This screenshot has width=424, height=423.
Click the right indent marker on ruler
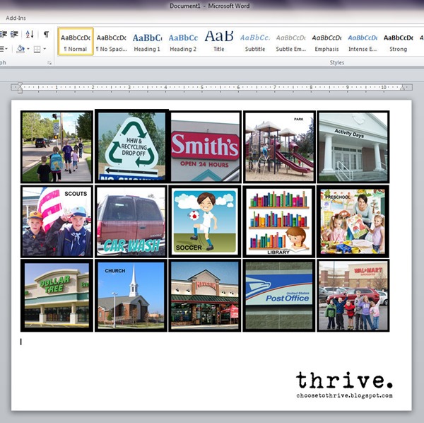point(402,88)
